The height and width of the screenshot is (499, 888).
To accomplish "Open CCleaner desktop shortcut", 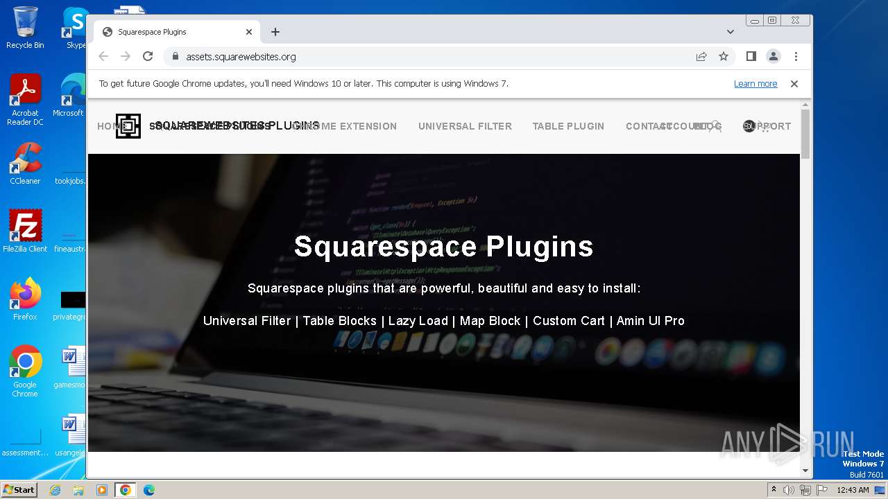I will pyautogui.click(x=25, y=164).
